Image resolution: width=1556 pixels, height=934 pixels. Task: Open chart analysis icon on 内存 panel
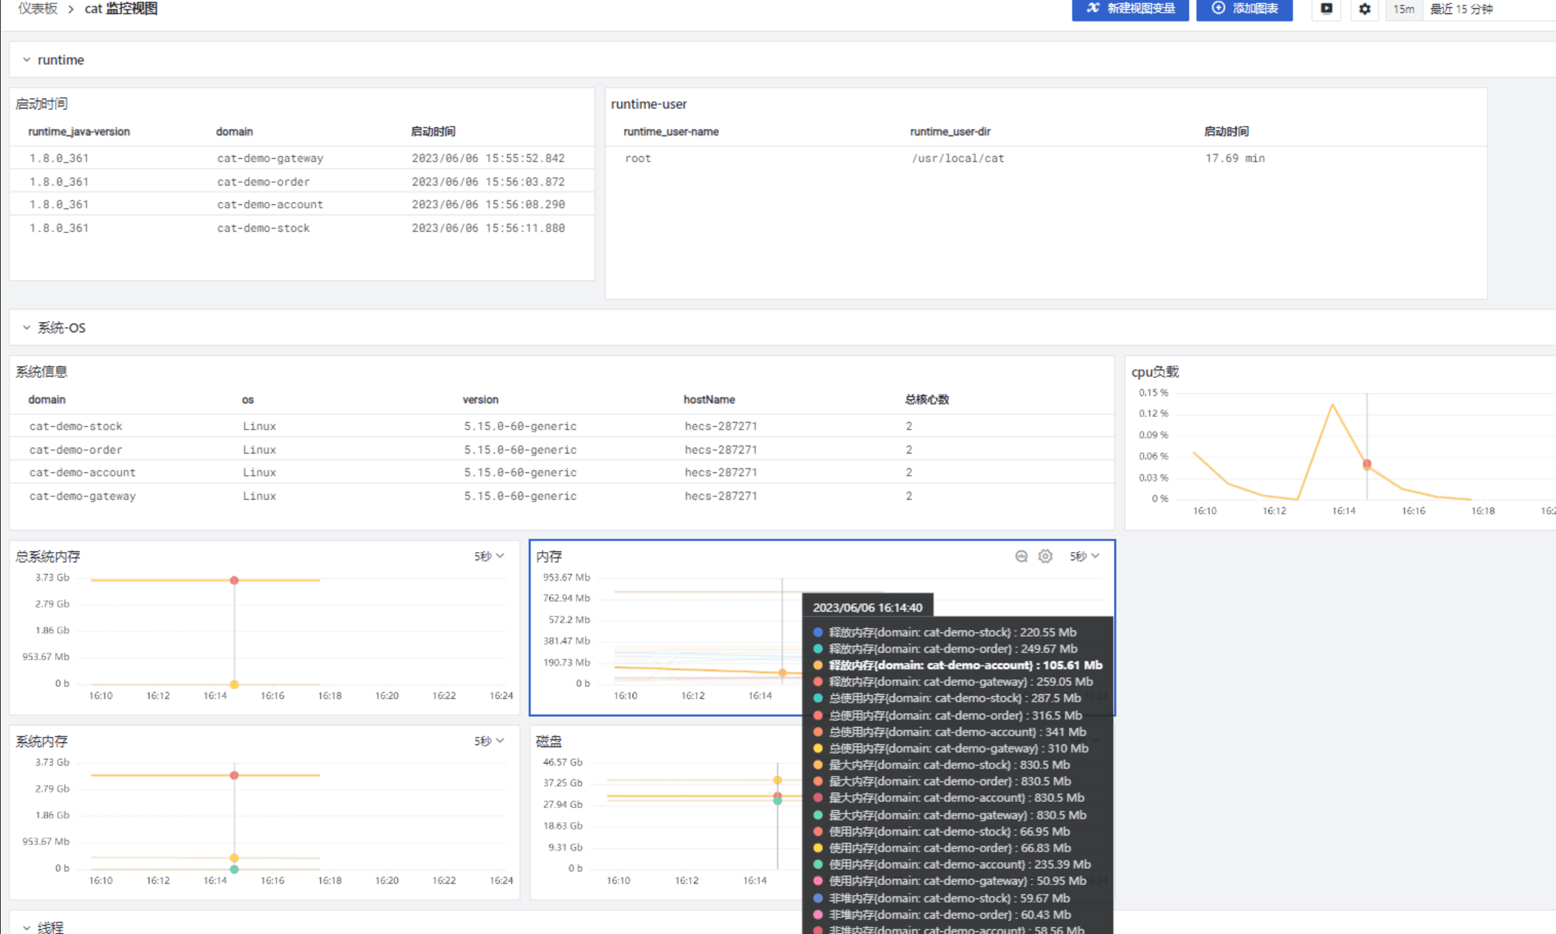(x=1021, y=556)
